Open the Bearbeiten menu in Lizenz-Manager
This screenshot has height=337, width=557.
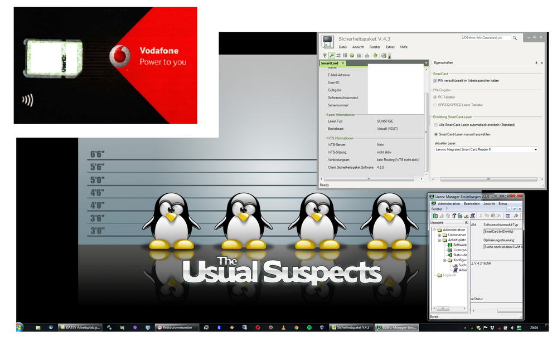click(472, 204)
